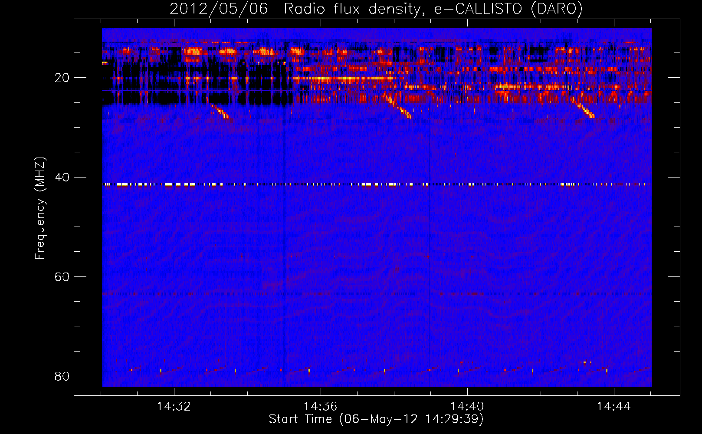Image resolution: width=702 pixels, height=434 pixels.
Task: Select the 14:32 time tick label
Action: coord(174,407)
